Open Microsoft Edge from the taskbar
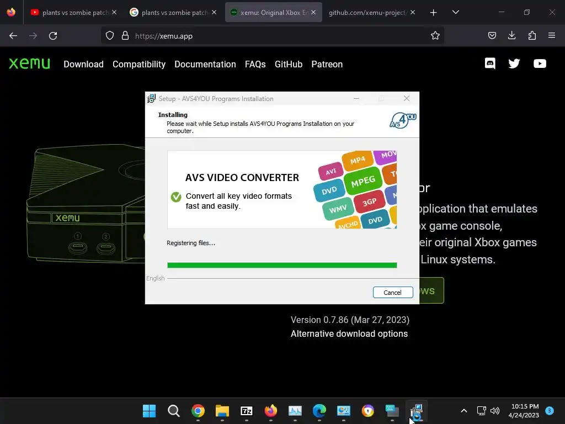Viewport: 565px width, 424px height. 319,411
